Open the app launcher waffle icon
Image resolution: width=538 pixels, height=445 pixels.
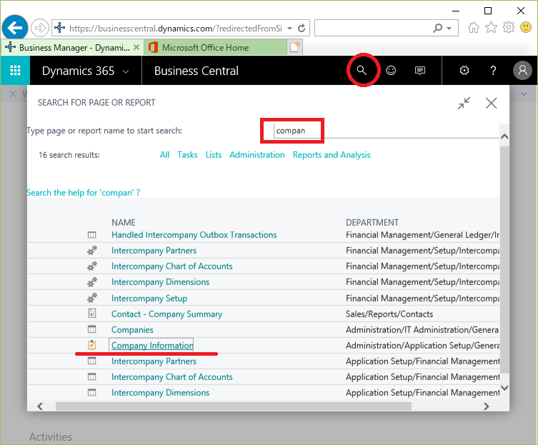pyautogui.click(x=15, y=70)
